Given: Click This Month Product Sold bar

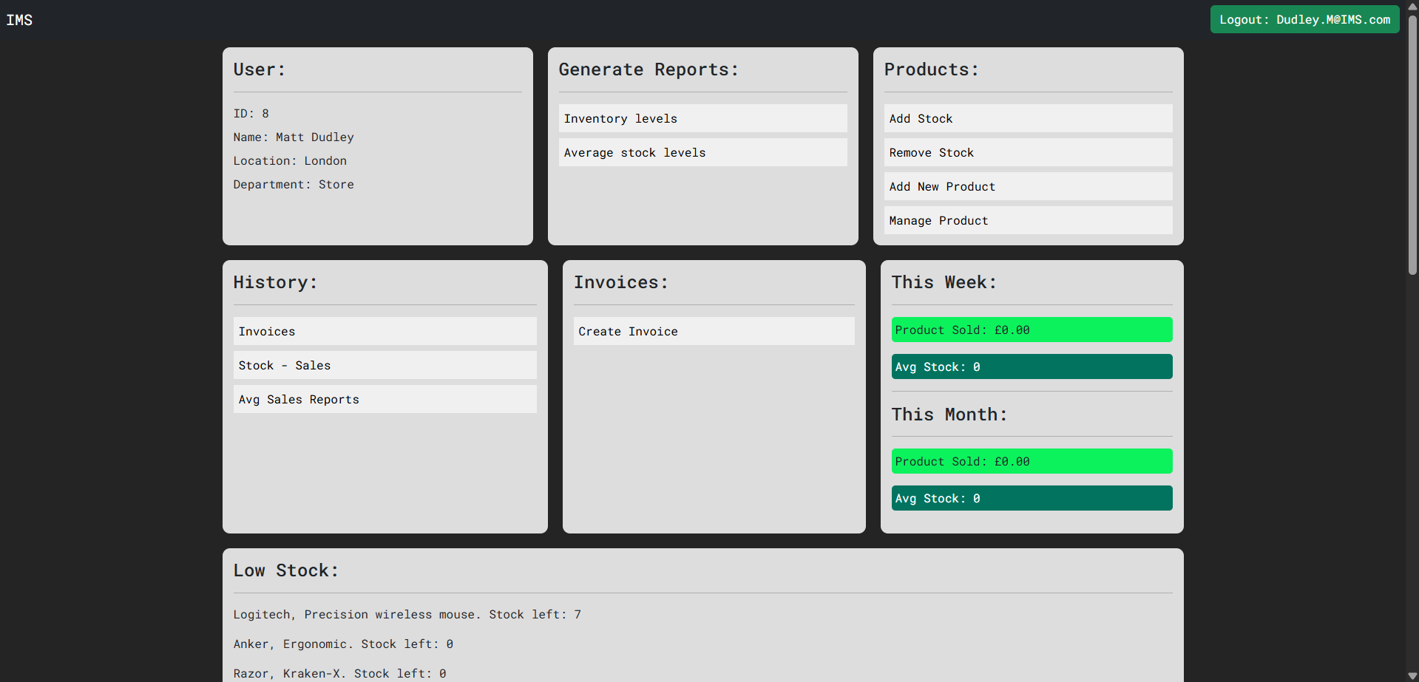Looking at the screenshot, I should tap(1032, 461).
